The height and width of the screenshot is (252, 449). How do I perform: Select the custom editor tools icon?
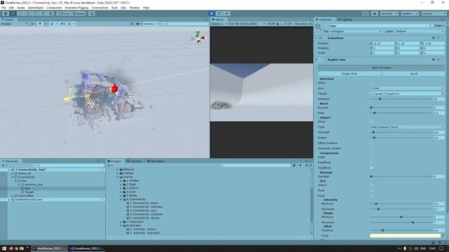coord(51,13)
